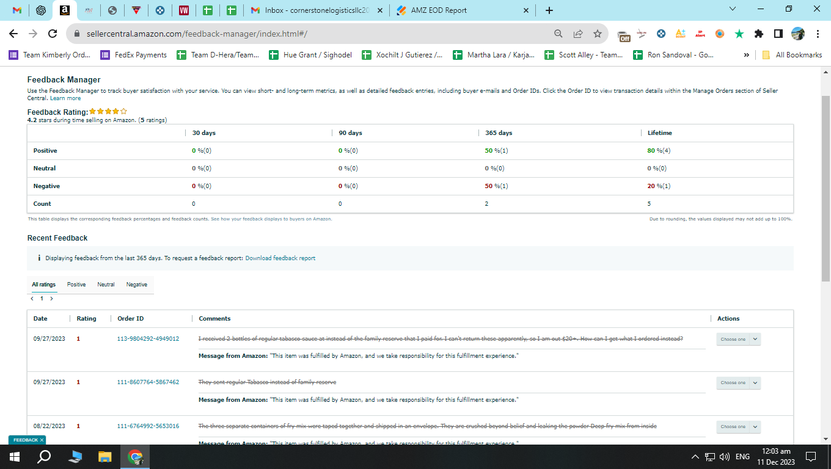The width and height of the screenshot is (831, 469).
Task: Close the AMZ EOD Report tab
Action: (x=525, y=10)
